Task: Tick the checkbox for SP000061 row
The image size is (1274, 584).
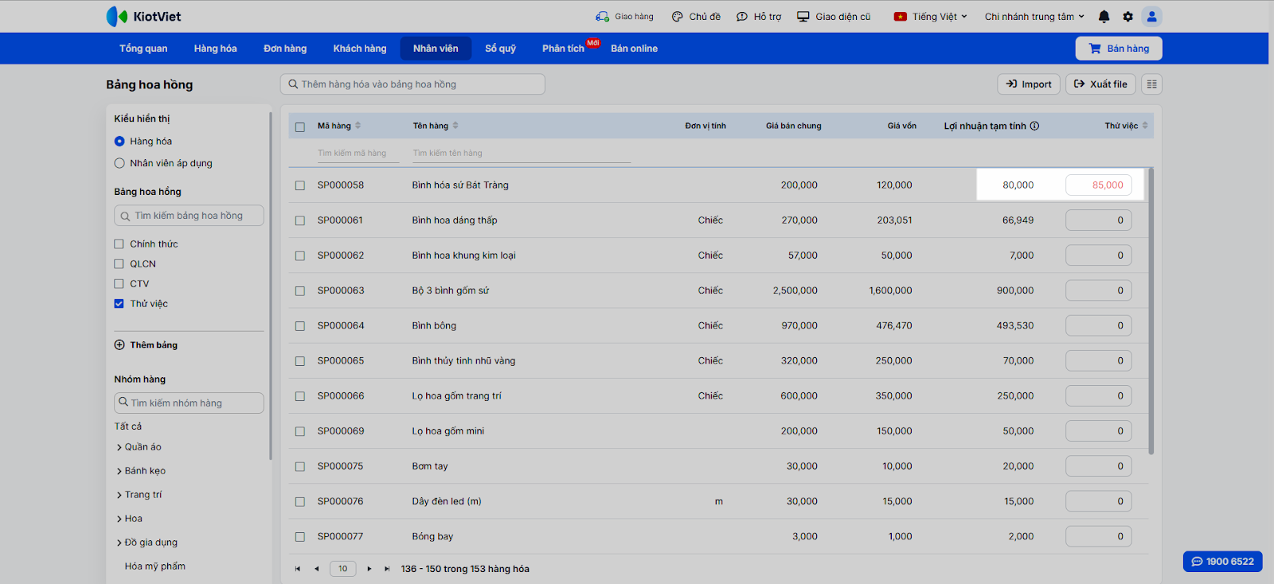Action: click(x=300, y=220)
